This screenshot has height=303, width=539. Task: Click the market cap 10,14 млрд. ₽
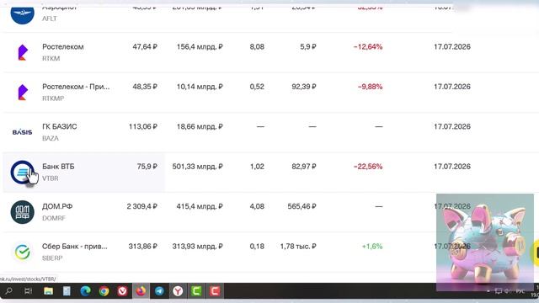[x=200, y=87]
